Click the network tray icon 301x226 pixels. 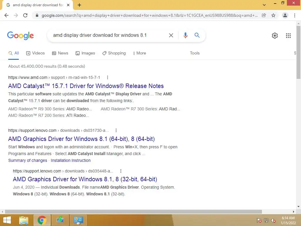266,220
